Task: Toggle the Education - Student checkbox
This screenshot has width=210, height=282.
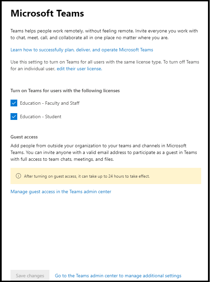Action: point(14,117)
